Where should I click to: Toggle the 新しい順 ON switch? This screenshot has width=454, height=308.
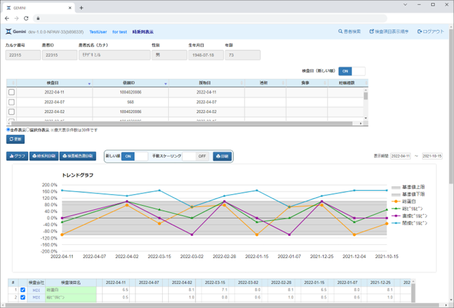point(134,156)
